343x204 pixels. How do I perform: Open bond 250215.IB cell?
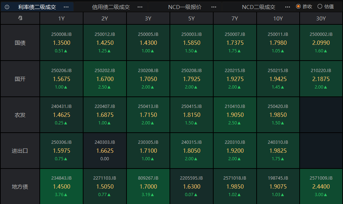[x=278, y=79]
